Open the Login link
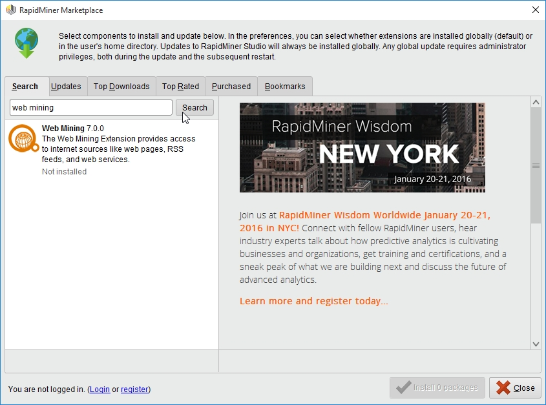 [100, 389]
